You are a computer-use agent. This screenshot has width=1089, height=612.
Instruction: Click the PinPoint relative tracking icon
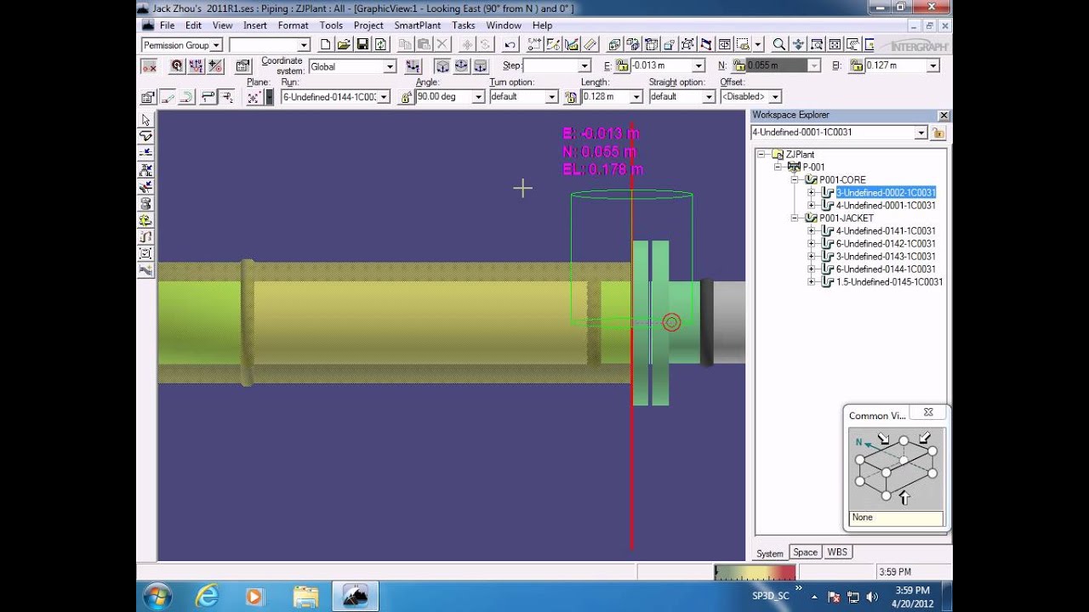click(215, 66)
